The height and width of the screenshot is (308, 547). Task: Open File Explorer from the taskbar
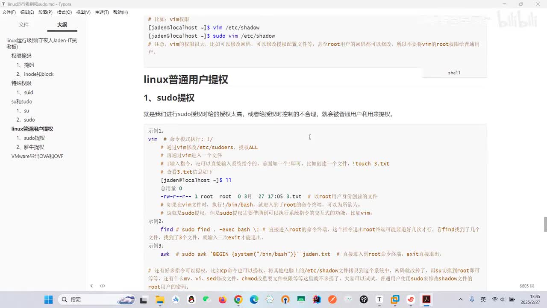[x=160, y=299]
